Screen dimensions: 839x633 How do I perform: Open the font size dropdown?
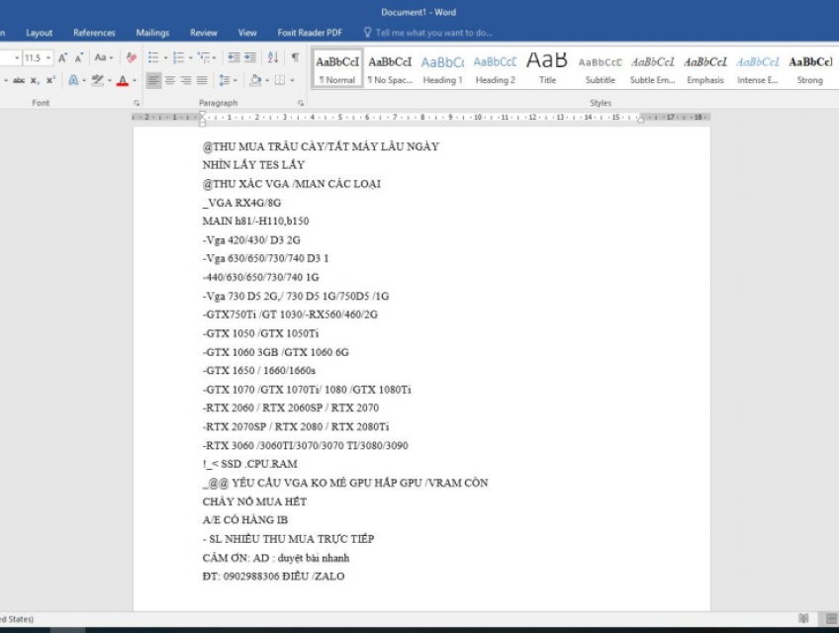point(48,58)
